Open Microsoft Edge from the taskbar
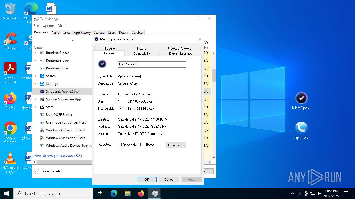Viewport: 355px width, 199px height. [114, 193]
